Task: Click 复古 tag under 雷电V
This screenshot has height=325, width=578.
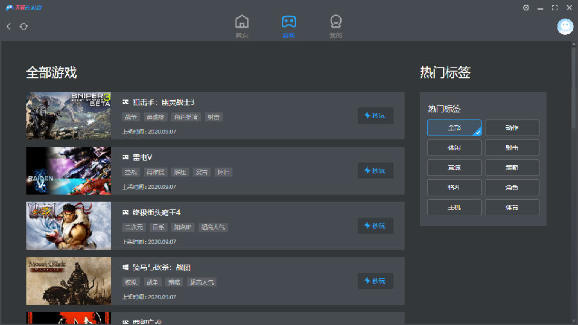Action: (202, 172)
